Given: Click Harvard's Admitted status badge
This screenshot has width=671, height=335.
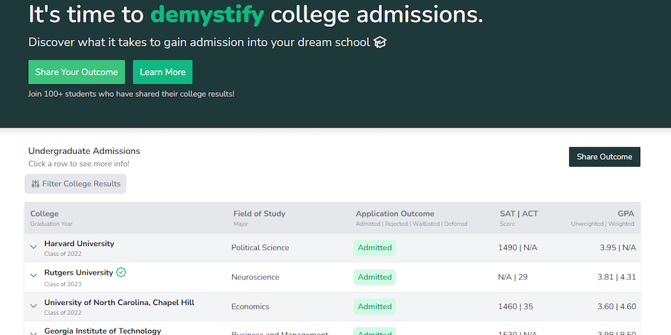Looking at the screenshot, I should [375, 247].
